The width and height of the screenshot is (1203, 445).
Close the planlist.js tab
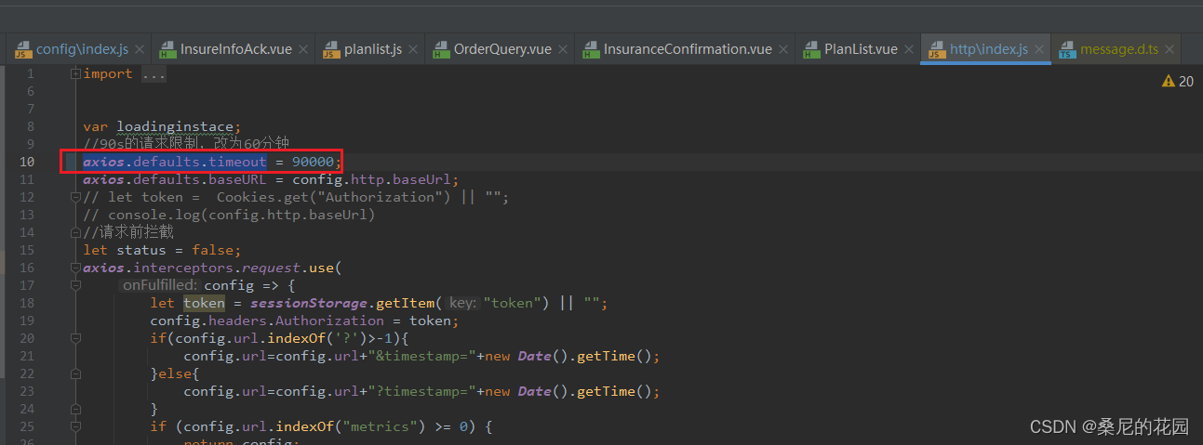click(x=412, y=49)
